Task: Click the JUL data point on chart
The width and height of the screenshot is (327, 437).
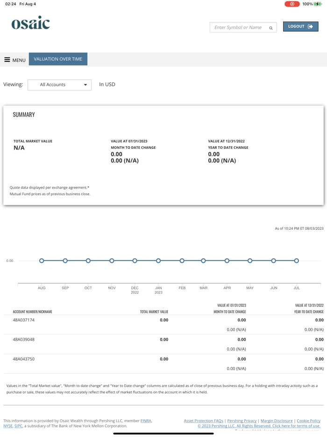Action: [x=297, y=261]
